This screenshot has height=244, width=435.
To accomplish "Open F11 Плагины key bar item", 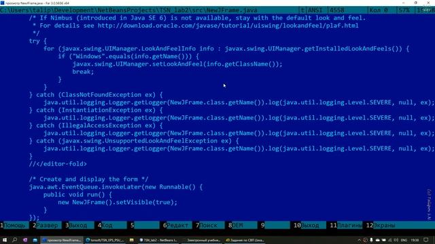I will tap(346, 225).
